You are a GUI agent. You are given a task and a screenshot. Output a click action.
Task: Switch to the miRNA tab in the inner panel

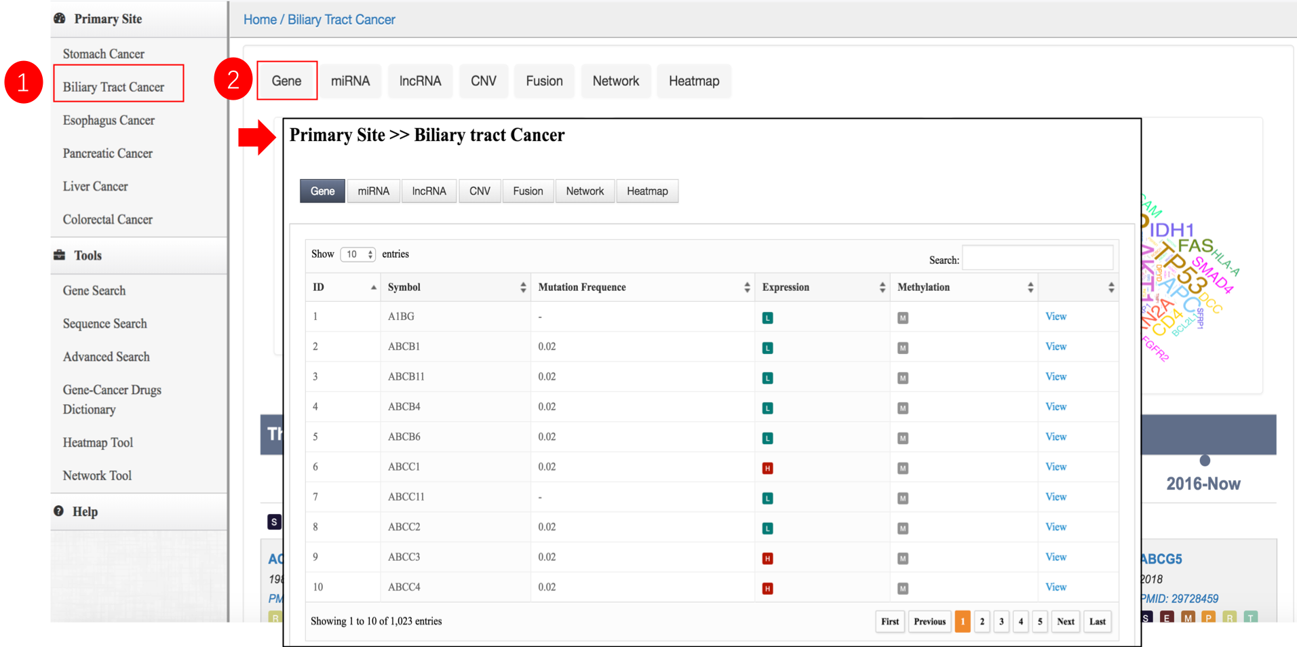373,191
